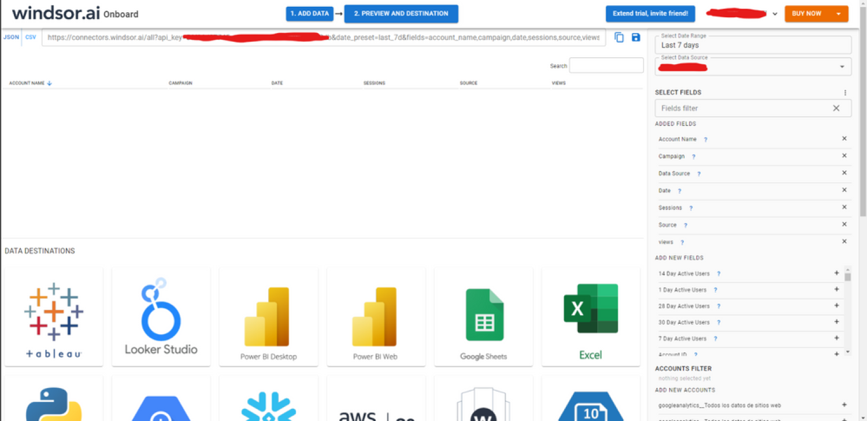Open Tableau data destination
867x421 pixels.
pyautogui.click(x=54, y=317)
